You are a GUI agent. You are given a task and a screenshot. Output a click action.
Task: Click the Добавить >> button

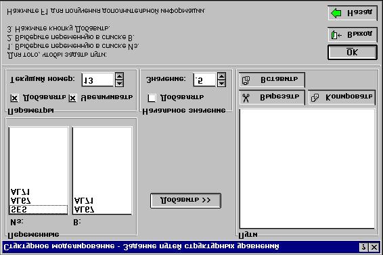185,200
